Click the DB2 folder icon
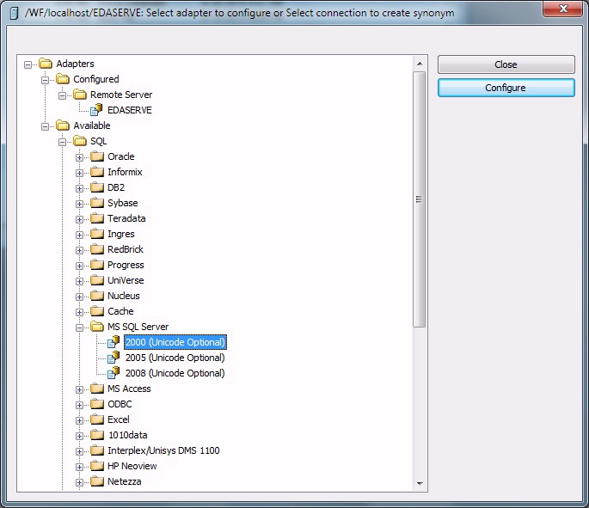The image size is (589, 508). [97, 187]
